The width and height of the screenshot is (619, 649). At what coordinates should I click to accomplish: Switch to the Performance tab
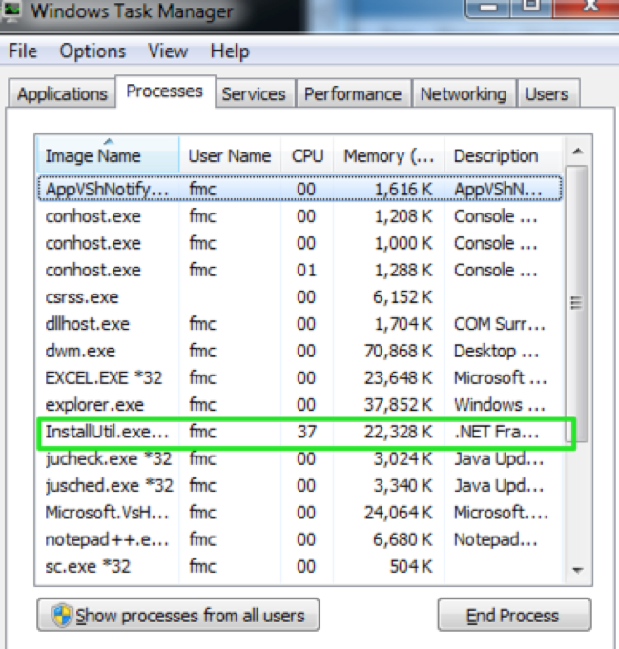pyautogui.click(x=353, y=94)
